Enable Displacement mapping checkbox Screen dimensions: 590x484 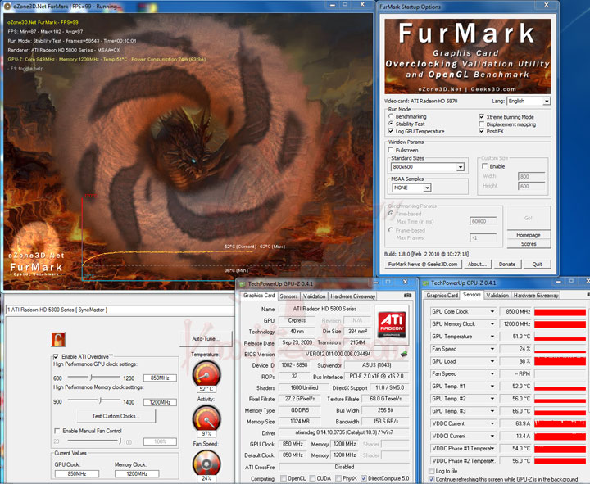tap(481, 124)
